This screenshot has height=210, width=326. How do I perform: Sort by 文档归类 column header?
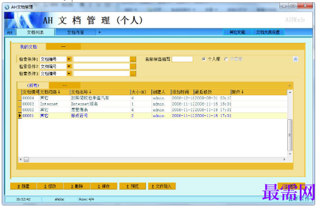[55, 92]
